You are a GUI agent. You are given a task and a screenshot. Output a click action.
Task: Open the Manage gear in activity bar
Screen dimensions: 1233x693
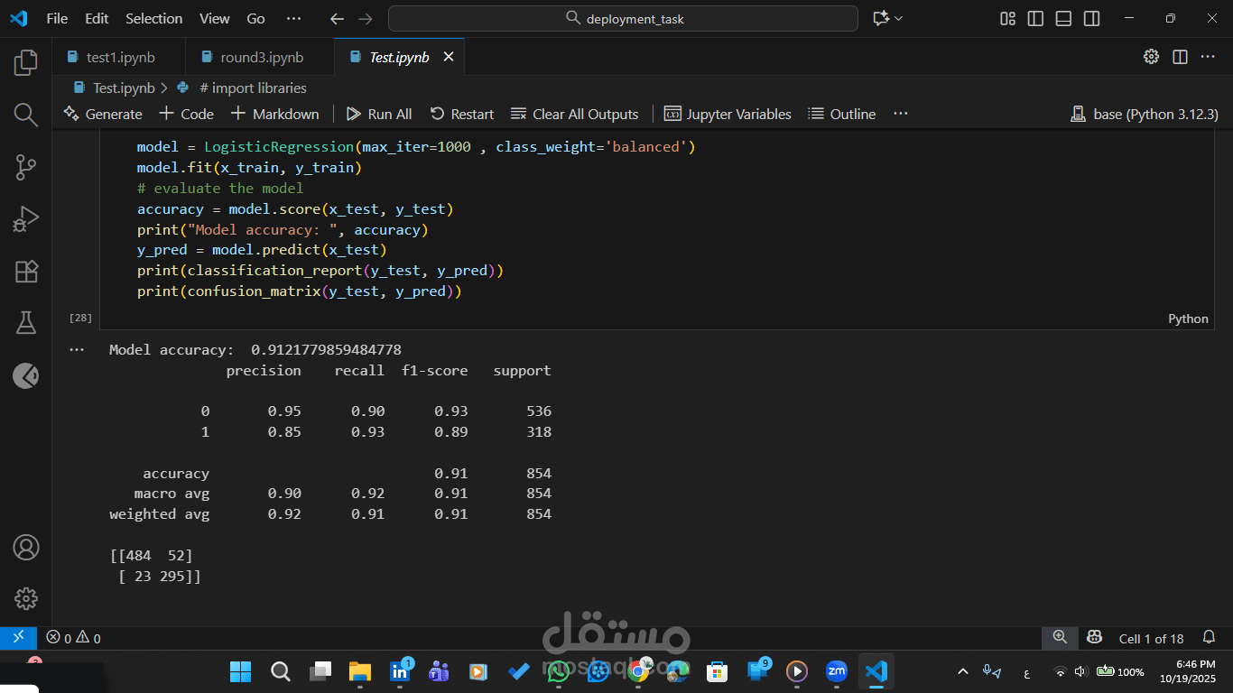pyautogui.click(x=26, y=597)
